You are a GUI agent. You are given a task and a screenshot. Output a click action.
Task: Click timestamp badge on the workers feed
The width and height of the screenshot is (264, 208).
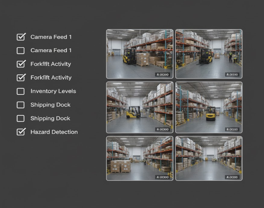coord(232,75)
